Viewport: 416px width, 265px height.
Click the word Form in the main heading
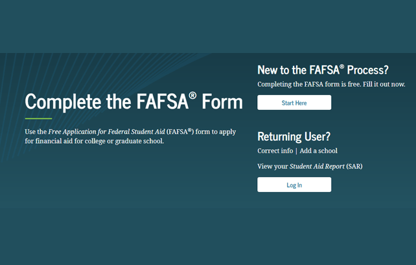point(222,102)
